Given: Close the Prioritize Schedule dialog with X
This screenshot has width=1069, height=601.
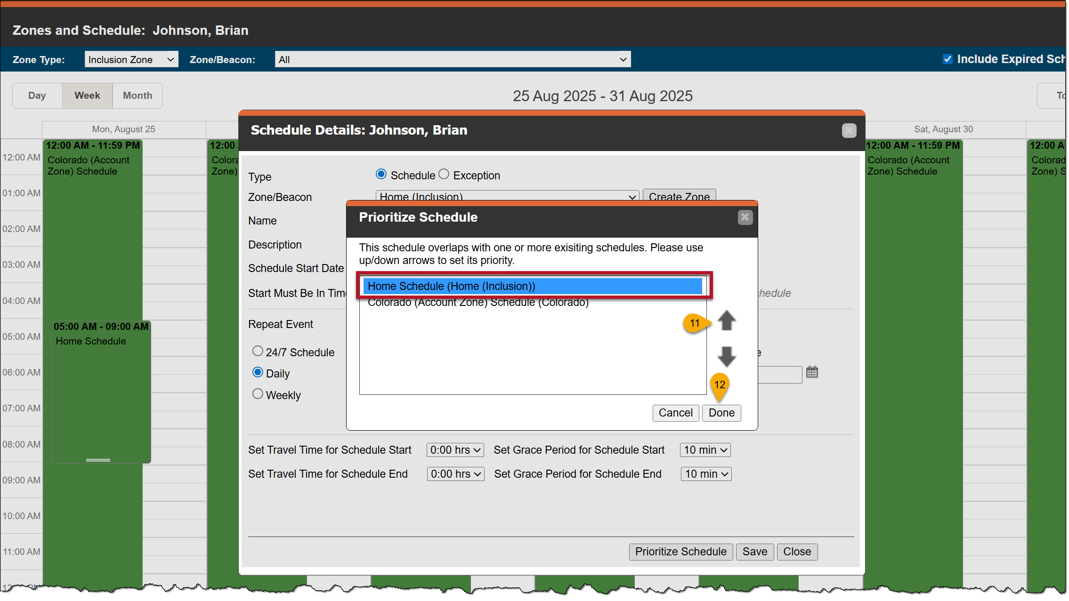Looking at the screenshot, I should click(x=745, y=217).
